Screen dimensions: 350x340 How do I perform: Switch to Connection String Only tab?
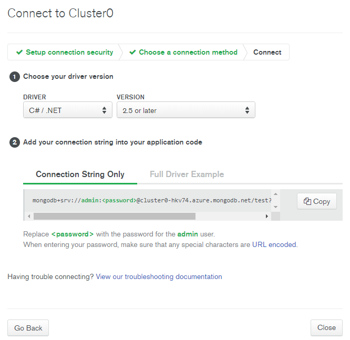click(80, 174)
